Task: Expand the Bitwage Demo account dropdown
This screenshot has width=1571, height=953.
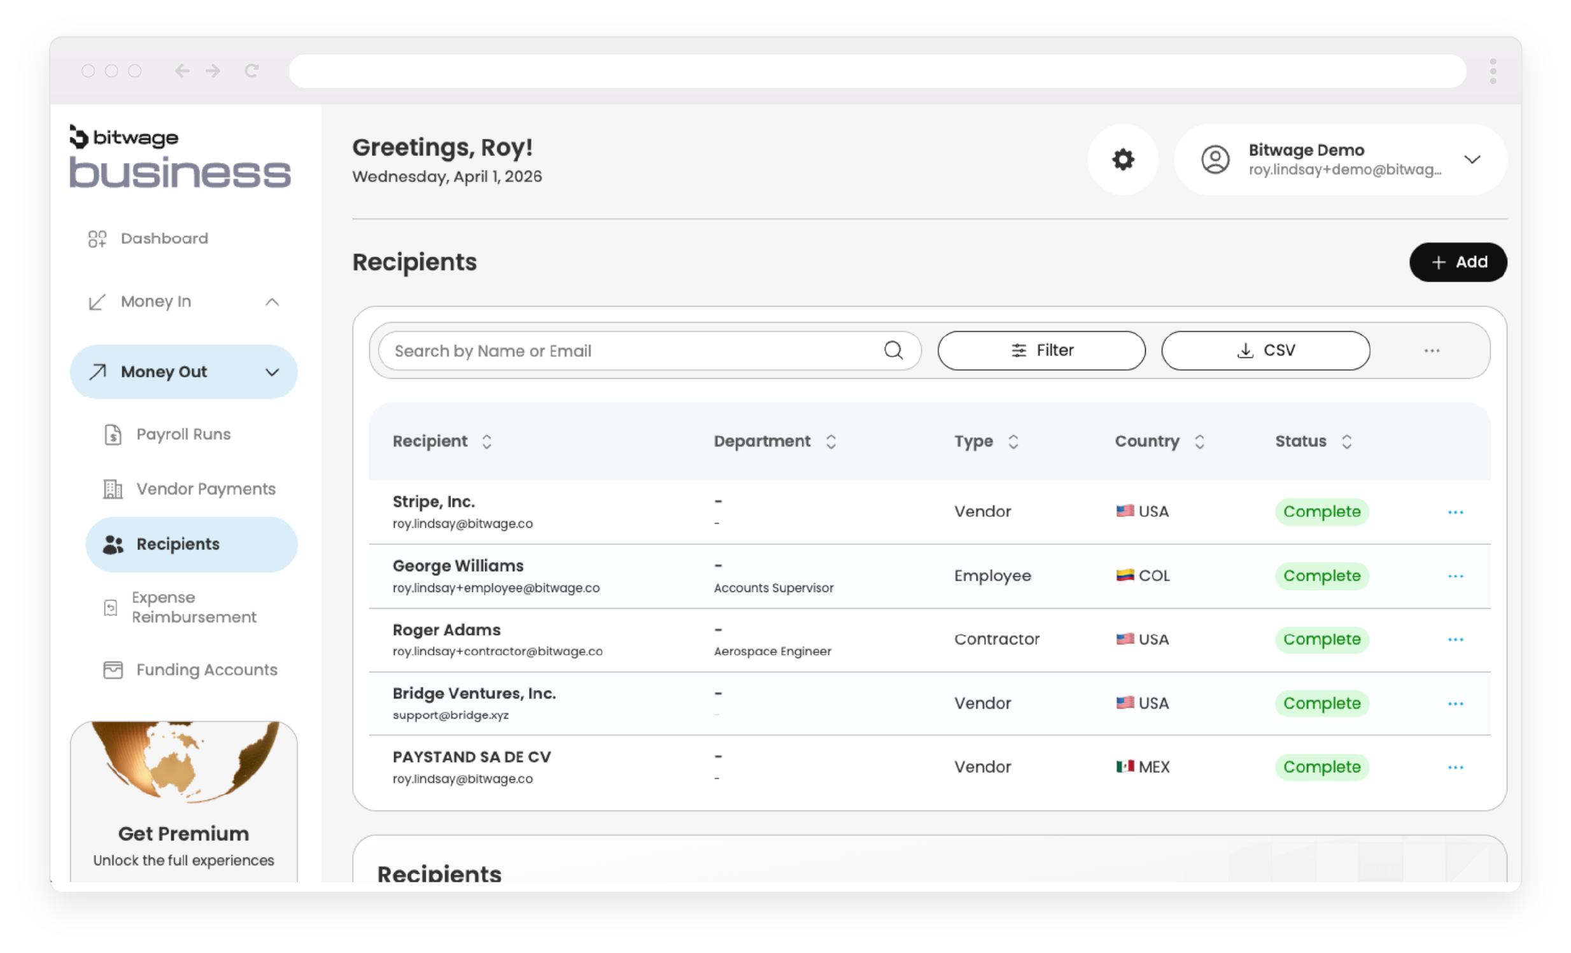Action: point(1472,159)
